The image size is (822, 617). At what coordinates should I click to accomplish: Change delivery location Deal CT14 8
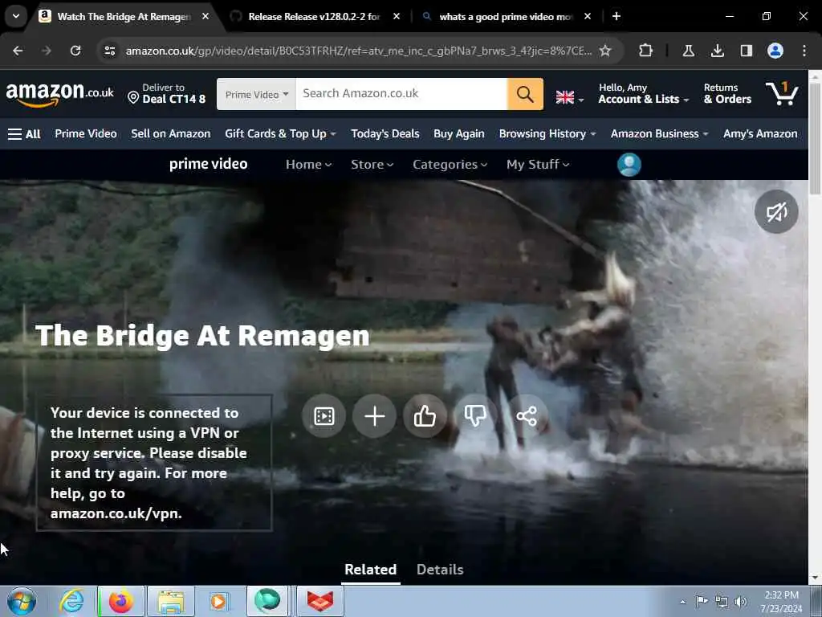point(167,94)
